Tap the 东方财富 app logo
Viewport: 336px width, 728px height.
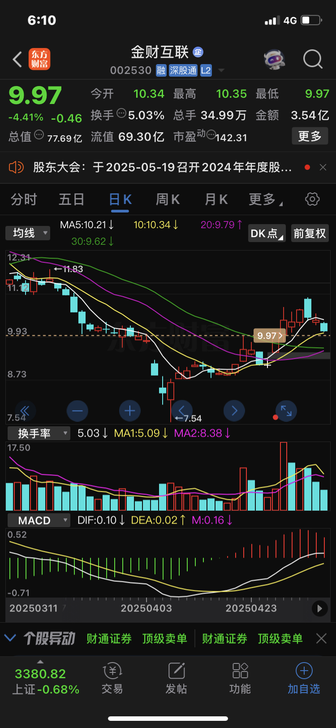pos(39,59)
